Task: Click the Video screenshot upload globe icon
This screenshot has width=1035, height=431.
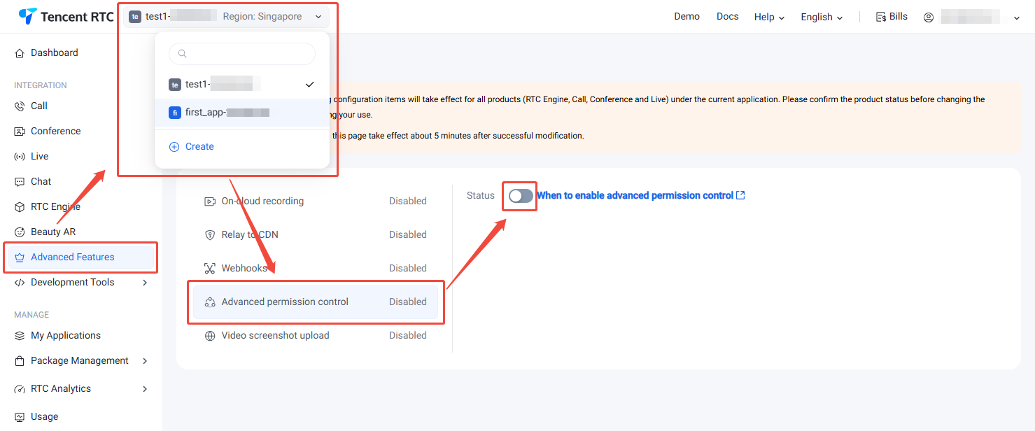Action: [209, 336]
